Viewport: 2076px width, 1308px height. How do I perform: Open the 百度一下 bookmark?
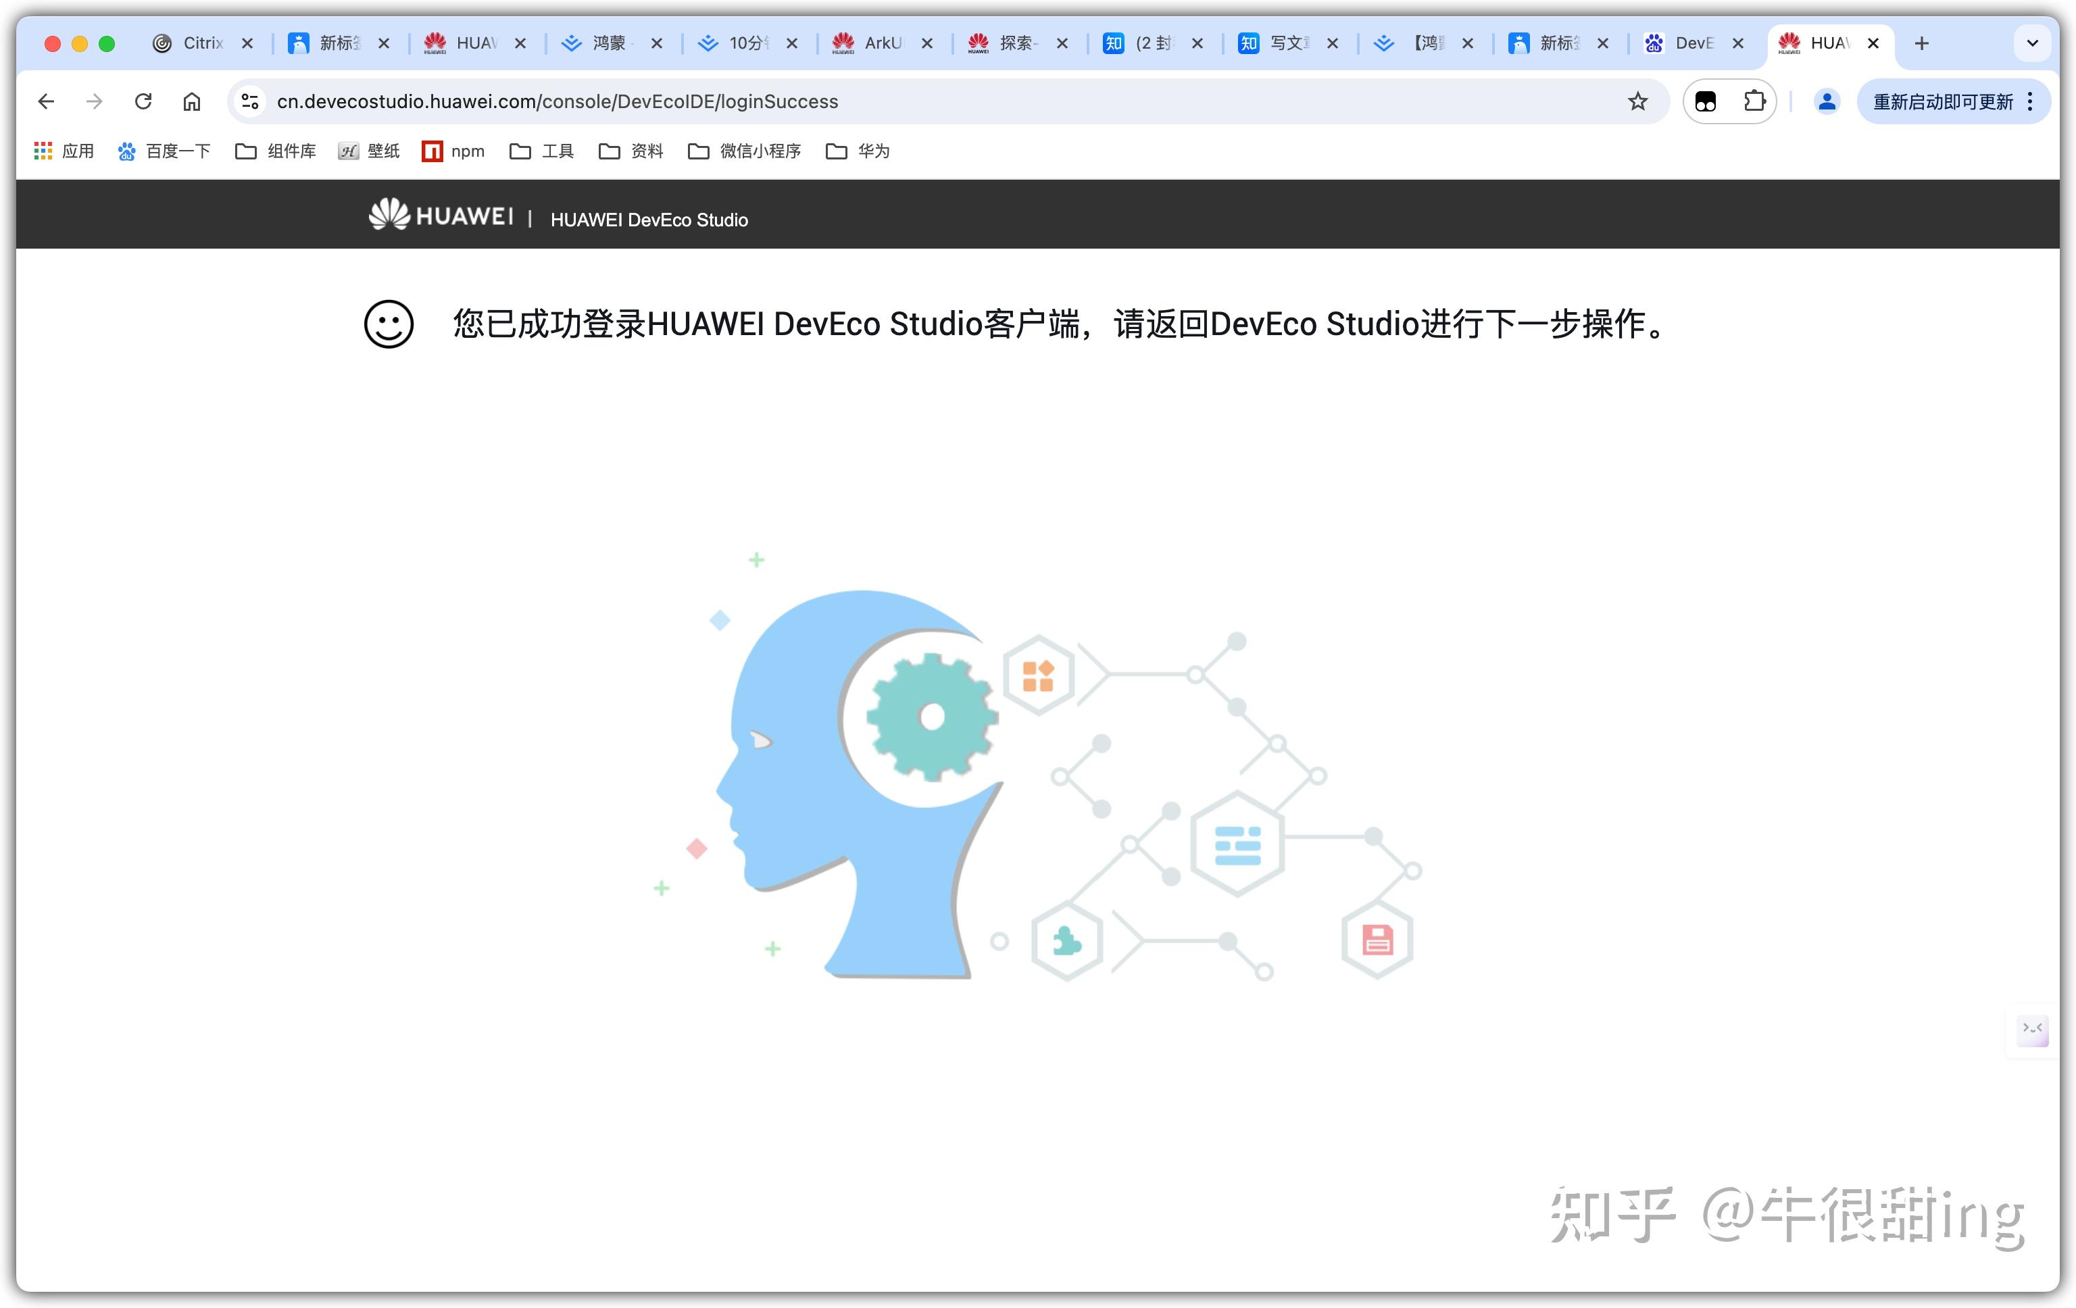click(165, 151)
